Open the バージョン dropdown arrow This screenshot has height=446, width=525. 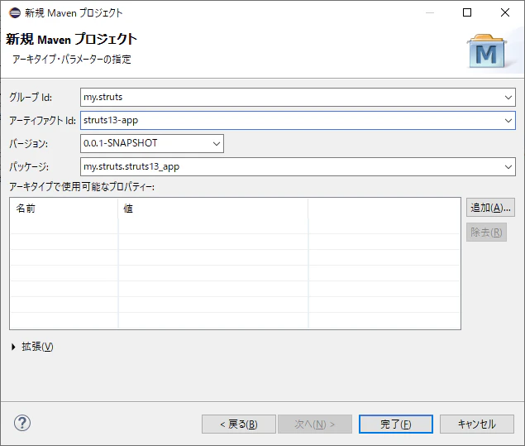point(217,144)
